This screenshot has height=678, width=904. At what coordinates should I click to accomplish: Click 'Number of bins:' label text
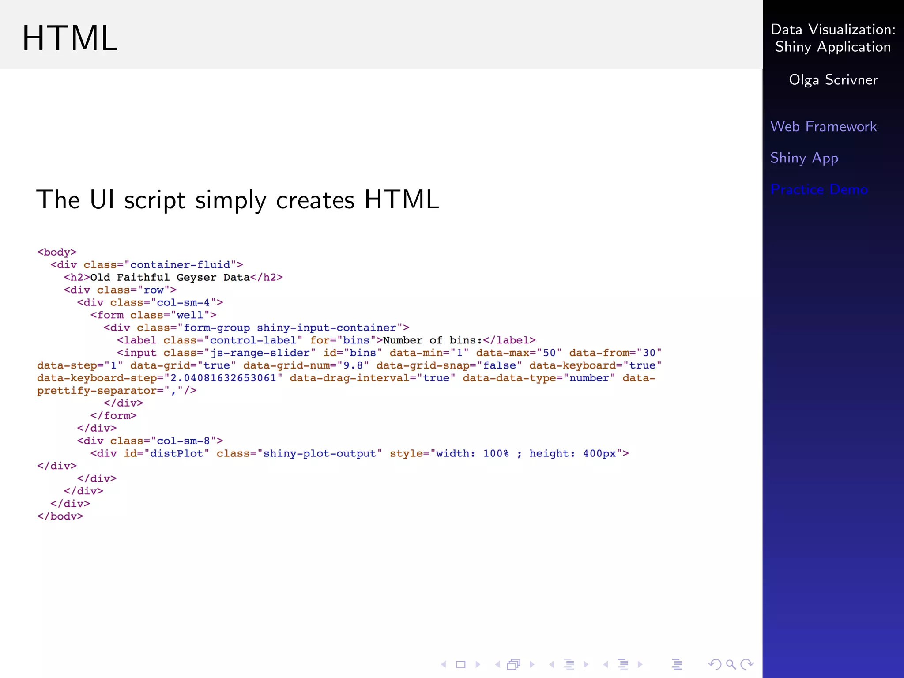[x=433, y=340]
